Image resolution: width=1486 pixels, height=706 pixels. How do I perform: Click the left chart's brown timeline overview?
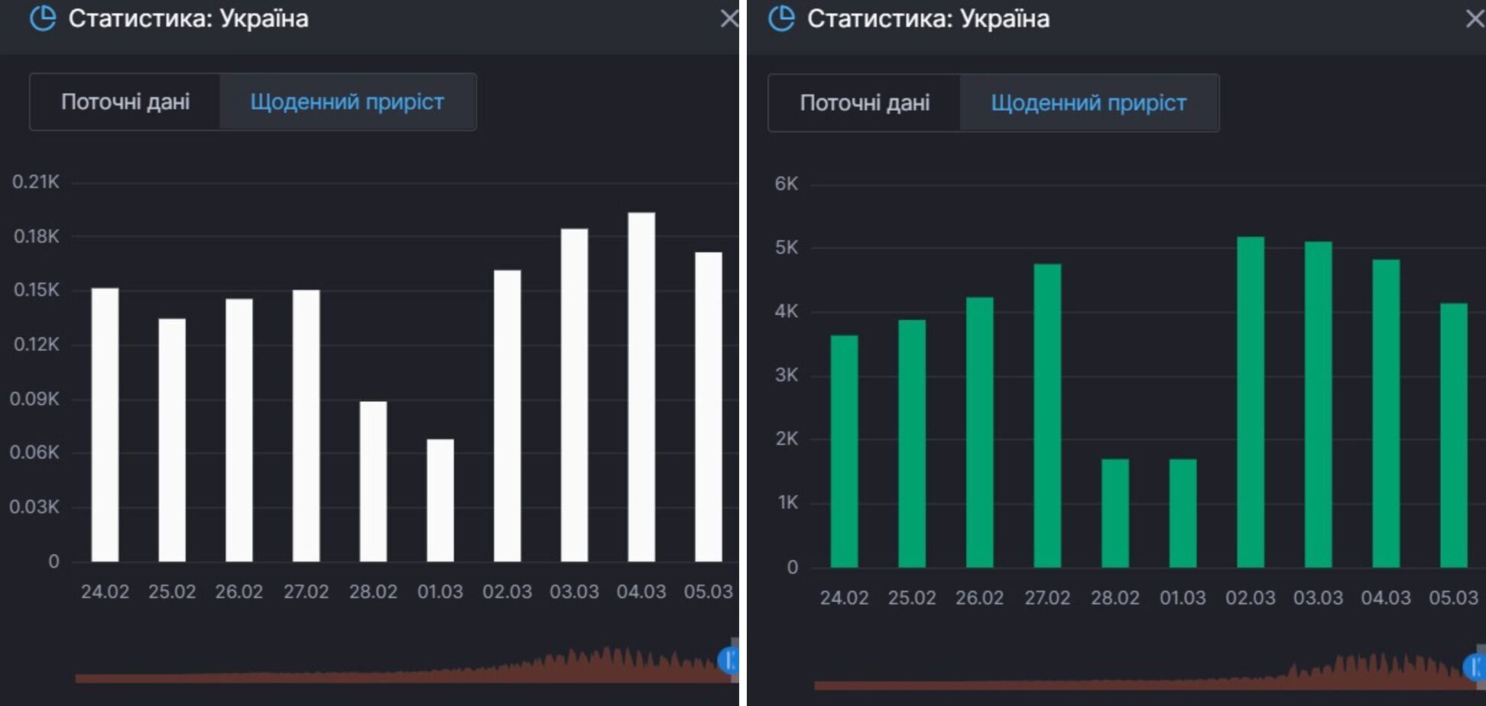point(397,672)
